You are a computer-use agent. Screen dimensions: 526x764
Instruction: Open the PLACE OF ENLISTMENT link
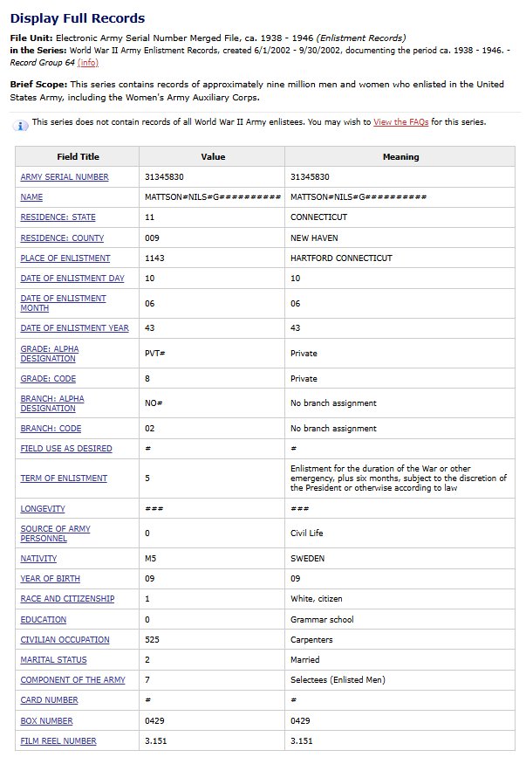pos(67,258)
